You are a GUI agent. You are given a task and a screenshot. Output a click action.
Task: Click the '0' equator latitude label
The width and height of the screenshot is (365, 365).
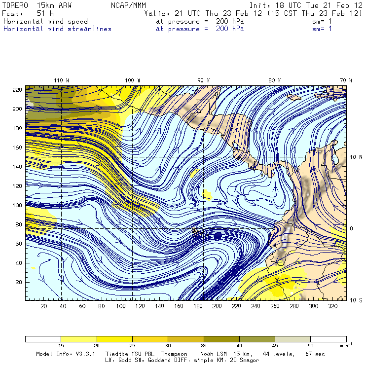point(352,228)
